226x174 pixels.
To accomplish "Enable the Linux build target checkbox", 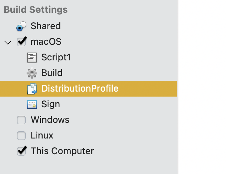I will click(21, 136).
